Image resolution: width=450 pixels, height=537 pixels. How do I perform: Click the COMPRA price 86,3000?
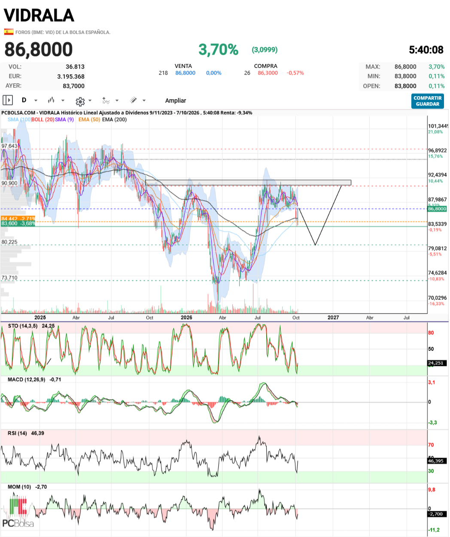tap(268, 73)
